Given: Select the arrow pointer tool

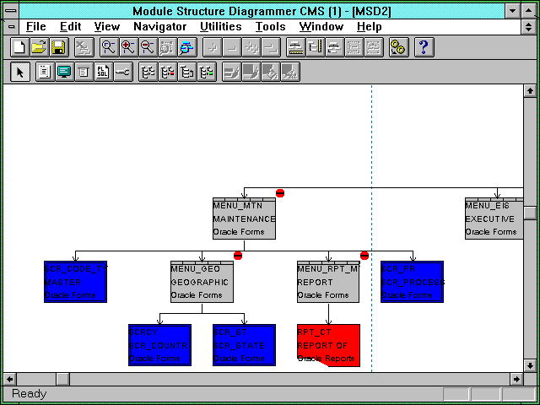Looking at the screenshot, I should point(21,72).
